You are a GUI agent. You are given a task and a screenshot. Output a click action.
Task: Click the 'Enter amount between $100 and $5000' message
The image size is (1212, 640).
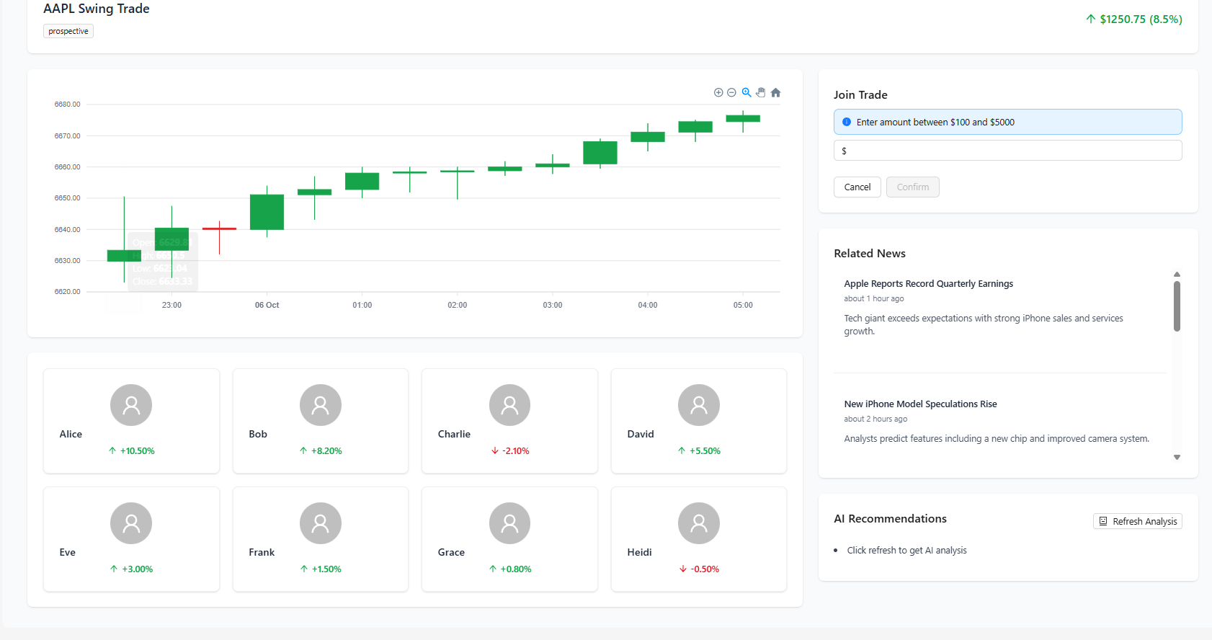(x=935, y=122)
